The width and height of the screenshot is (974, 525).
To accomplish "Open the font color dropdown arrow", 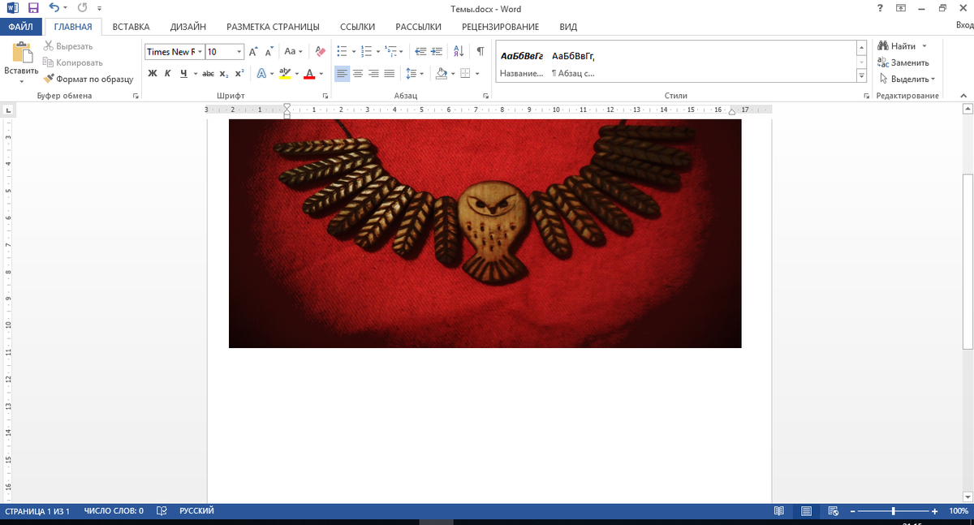I will coord(321,73).
